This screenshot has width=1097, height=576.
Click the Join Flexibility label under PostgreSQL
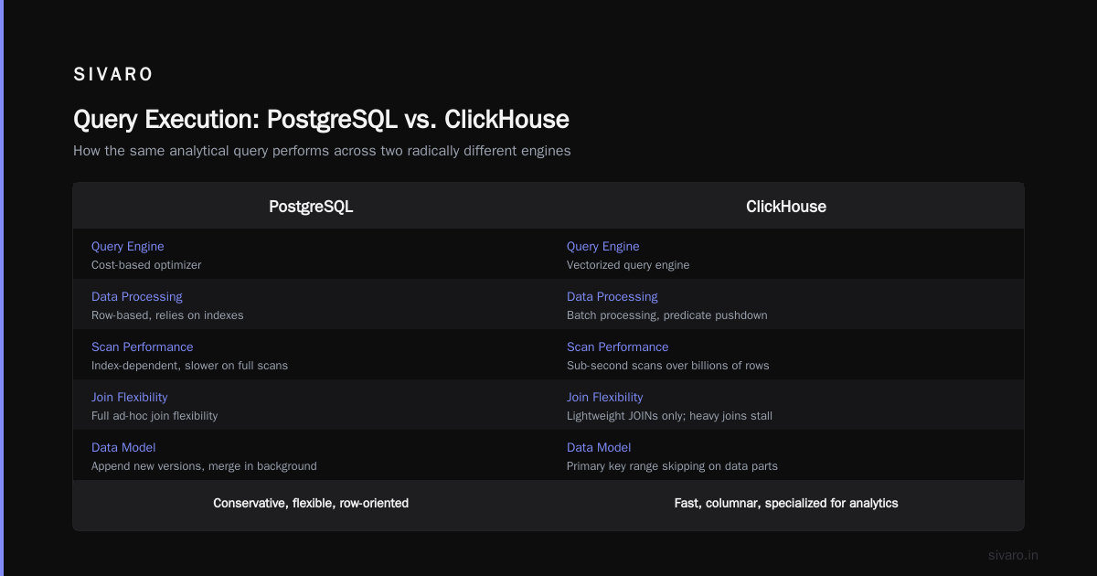pos(130,398)
